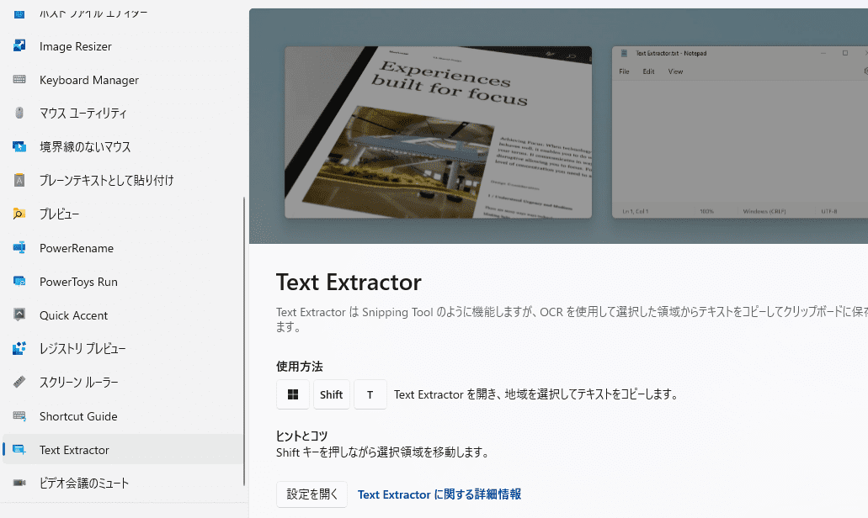Click the マウス ユーティリティ mouse icon
The image size is (868, 518).
[x=19, y=114]
